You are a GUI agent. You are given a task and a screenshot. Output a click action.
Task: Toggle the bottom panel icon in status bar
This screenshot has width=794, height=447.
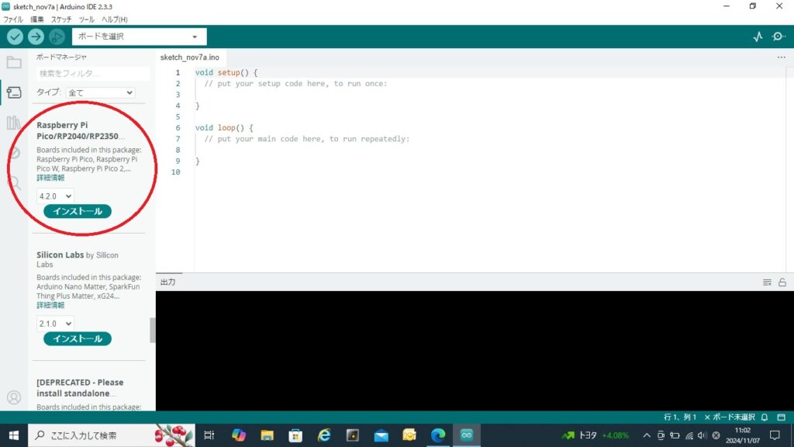point(782,417)
